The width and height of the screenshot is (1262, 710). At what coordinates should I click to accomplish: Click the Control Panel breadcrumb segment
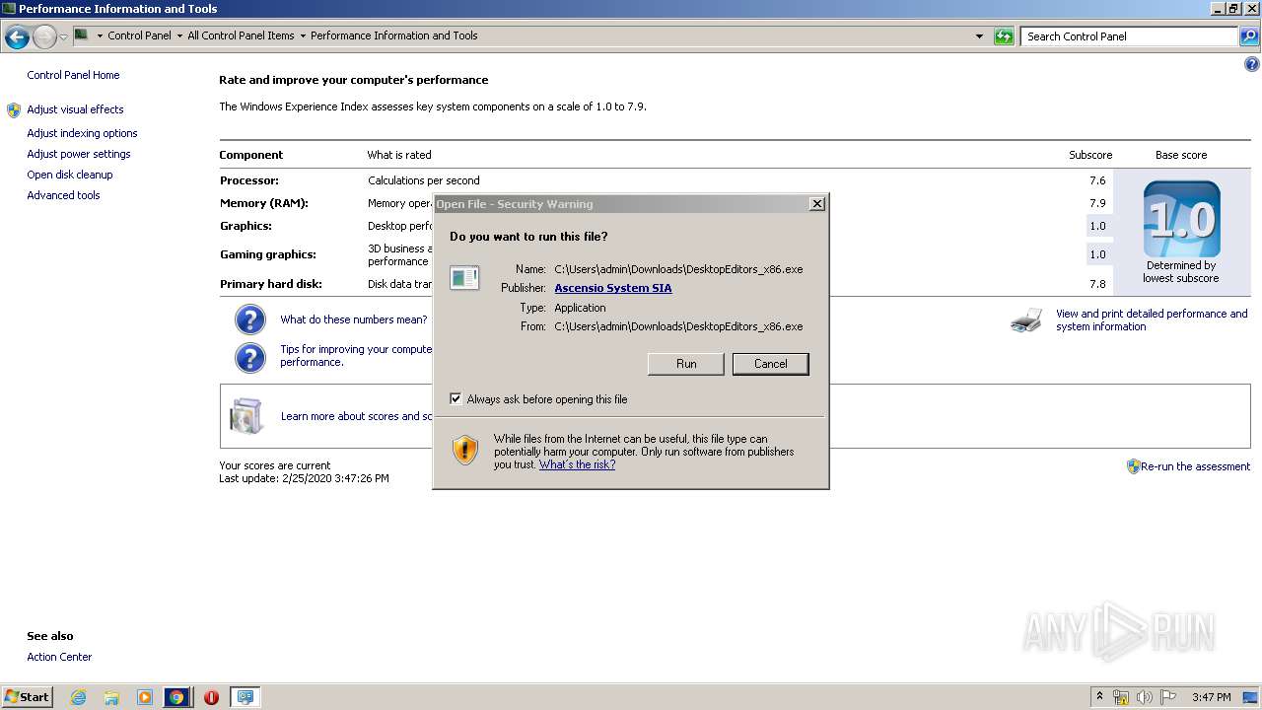pyautogui.click(x=139, y=35)
